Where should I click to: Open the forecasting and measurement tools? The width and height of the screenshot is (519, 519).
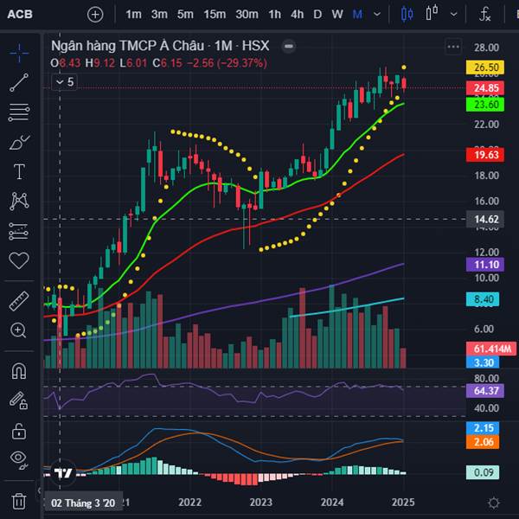coord(19,231)
